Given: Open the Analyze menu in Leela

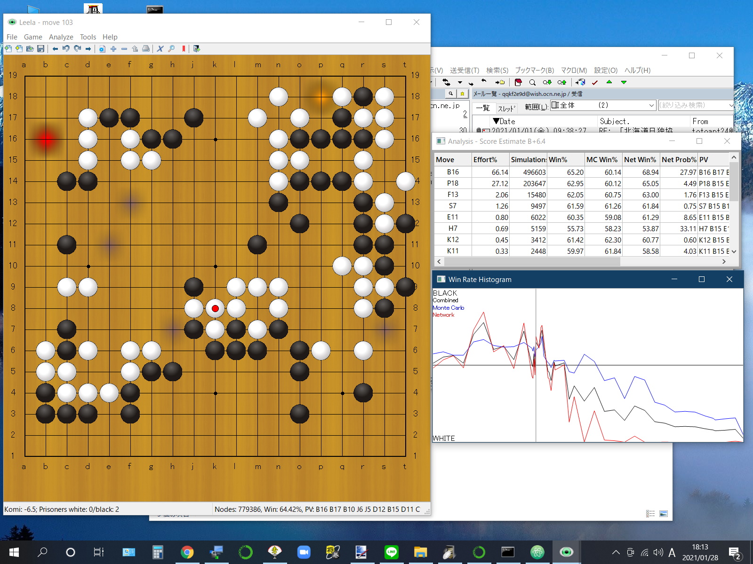Looking at the screenshot, I should tap(61, 37).
